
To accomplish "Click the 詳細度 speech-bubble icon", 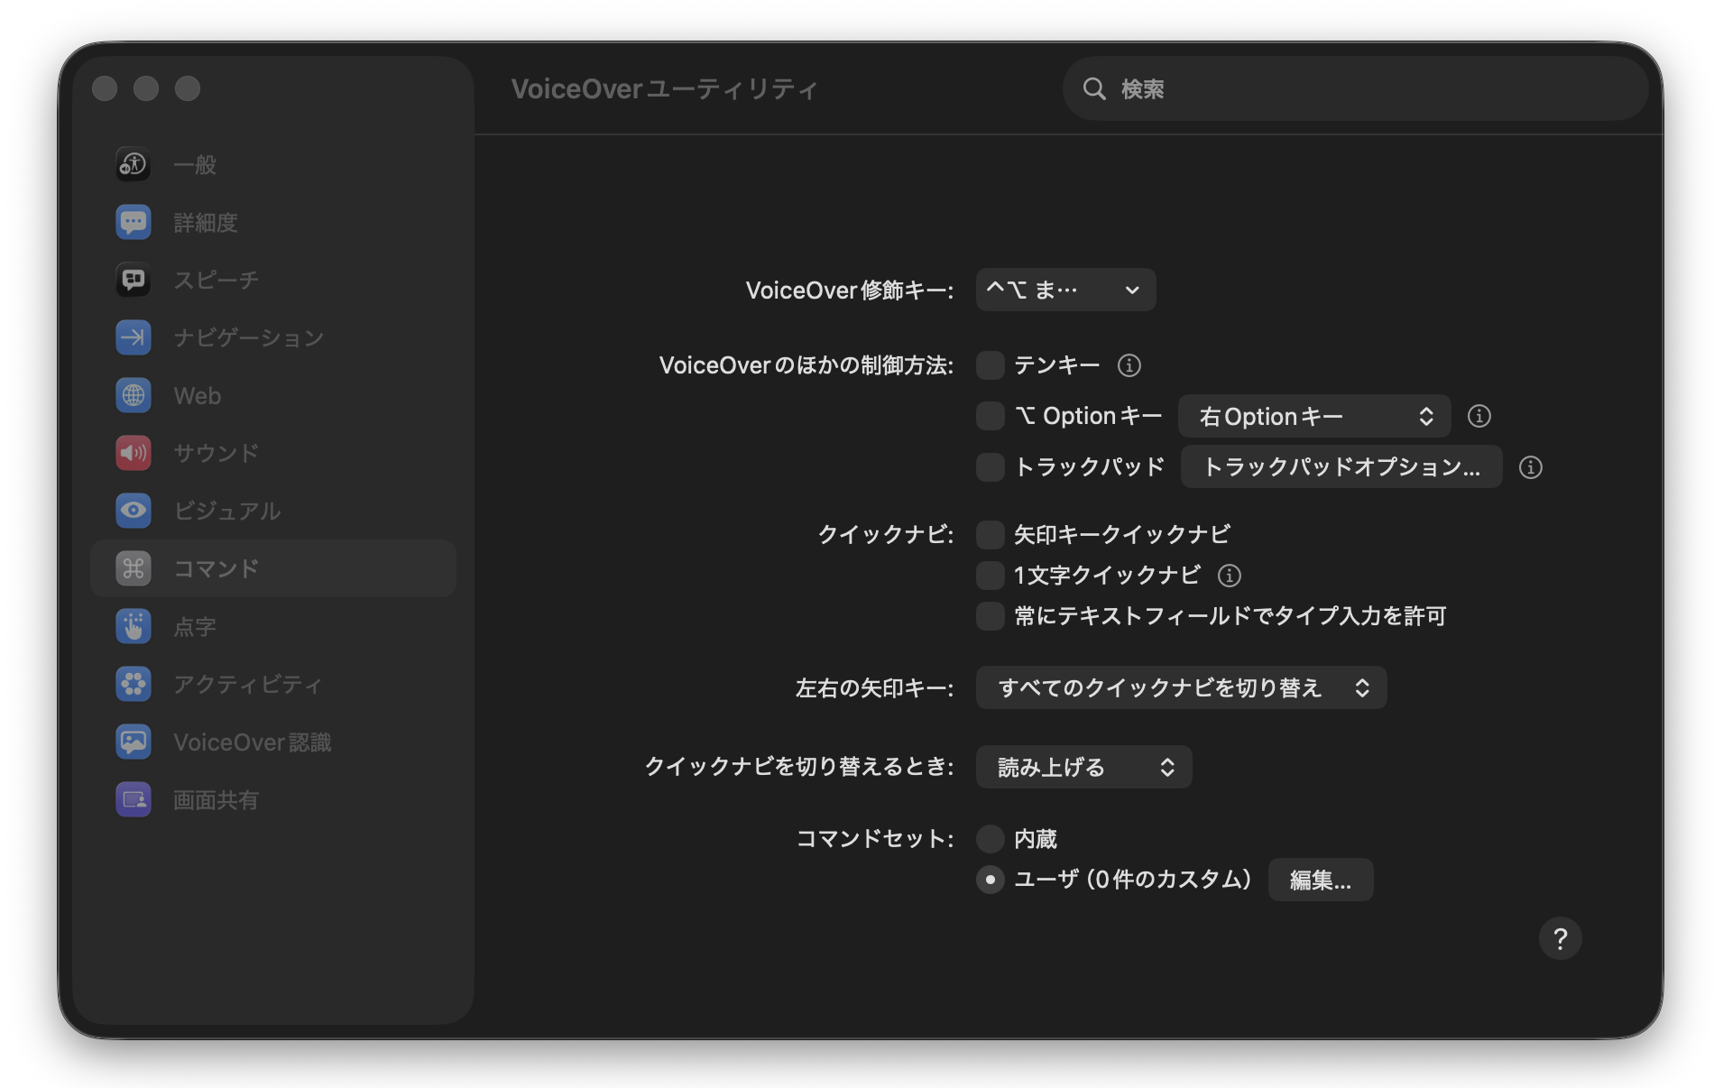I will [134, 222].
